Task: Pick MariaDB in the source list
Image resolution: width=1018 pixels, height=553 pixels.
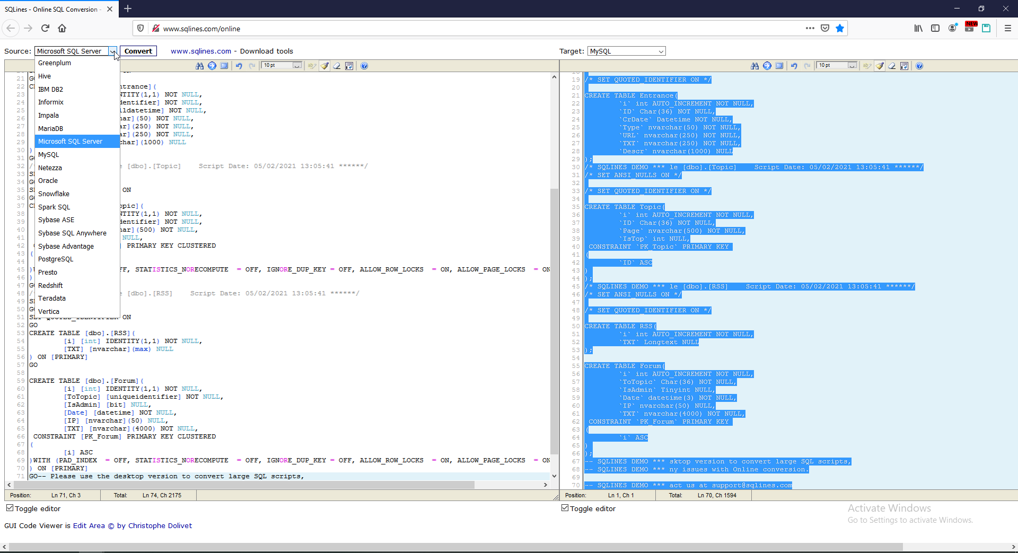Action: (77, 128)
